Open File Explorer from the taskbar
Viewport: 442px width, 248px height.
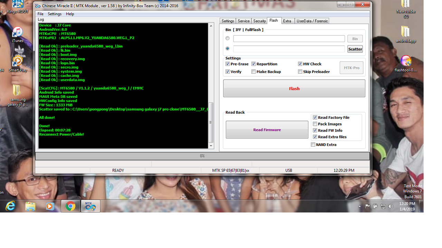pyautogui.click(x=30, y=206)
